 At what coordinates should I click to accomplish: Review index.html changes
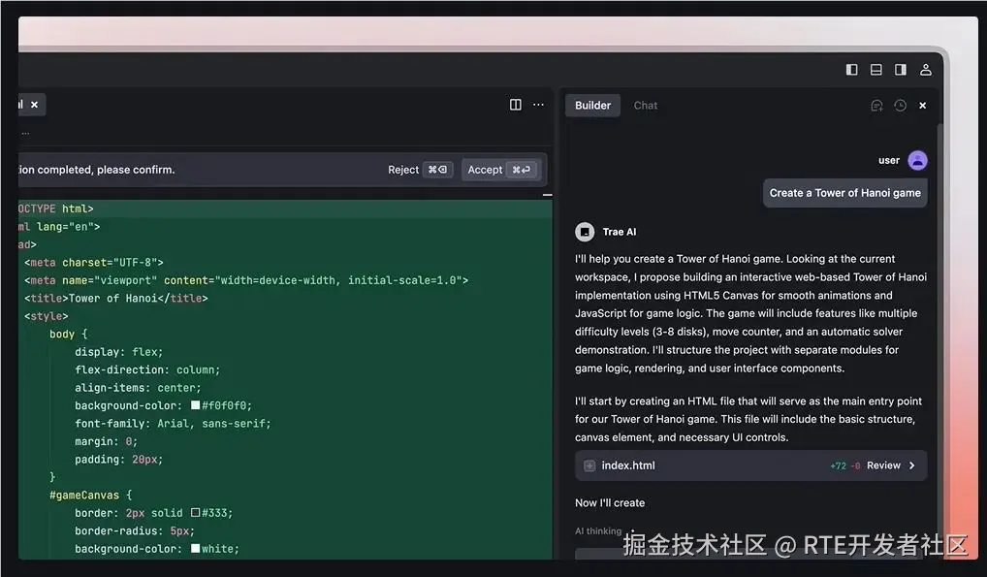(883, 465)
